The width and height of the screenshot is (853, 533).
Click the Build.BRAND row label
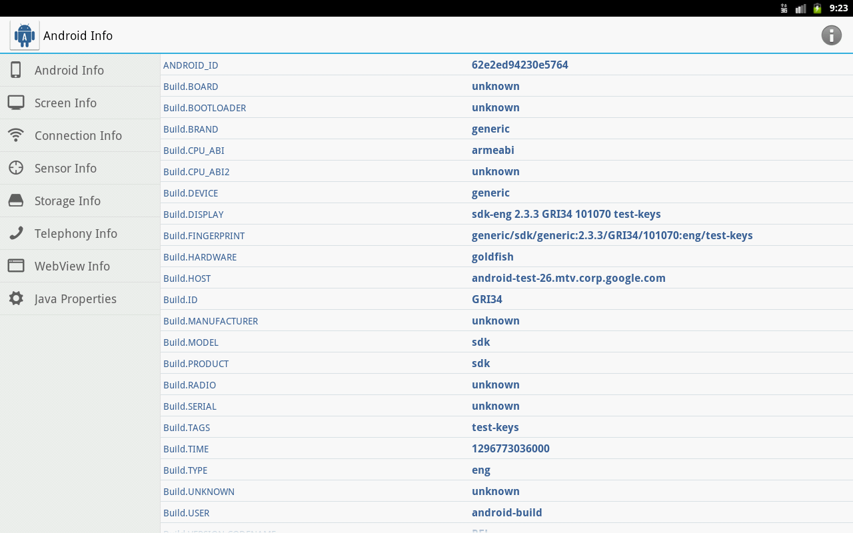[191, 129]
